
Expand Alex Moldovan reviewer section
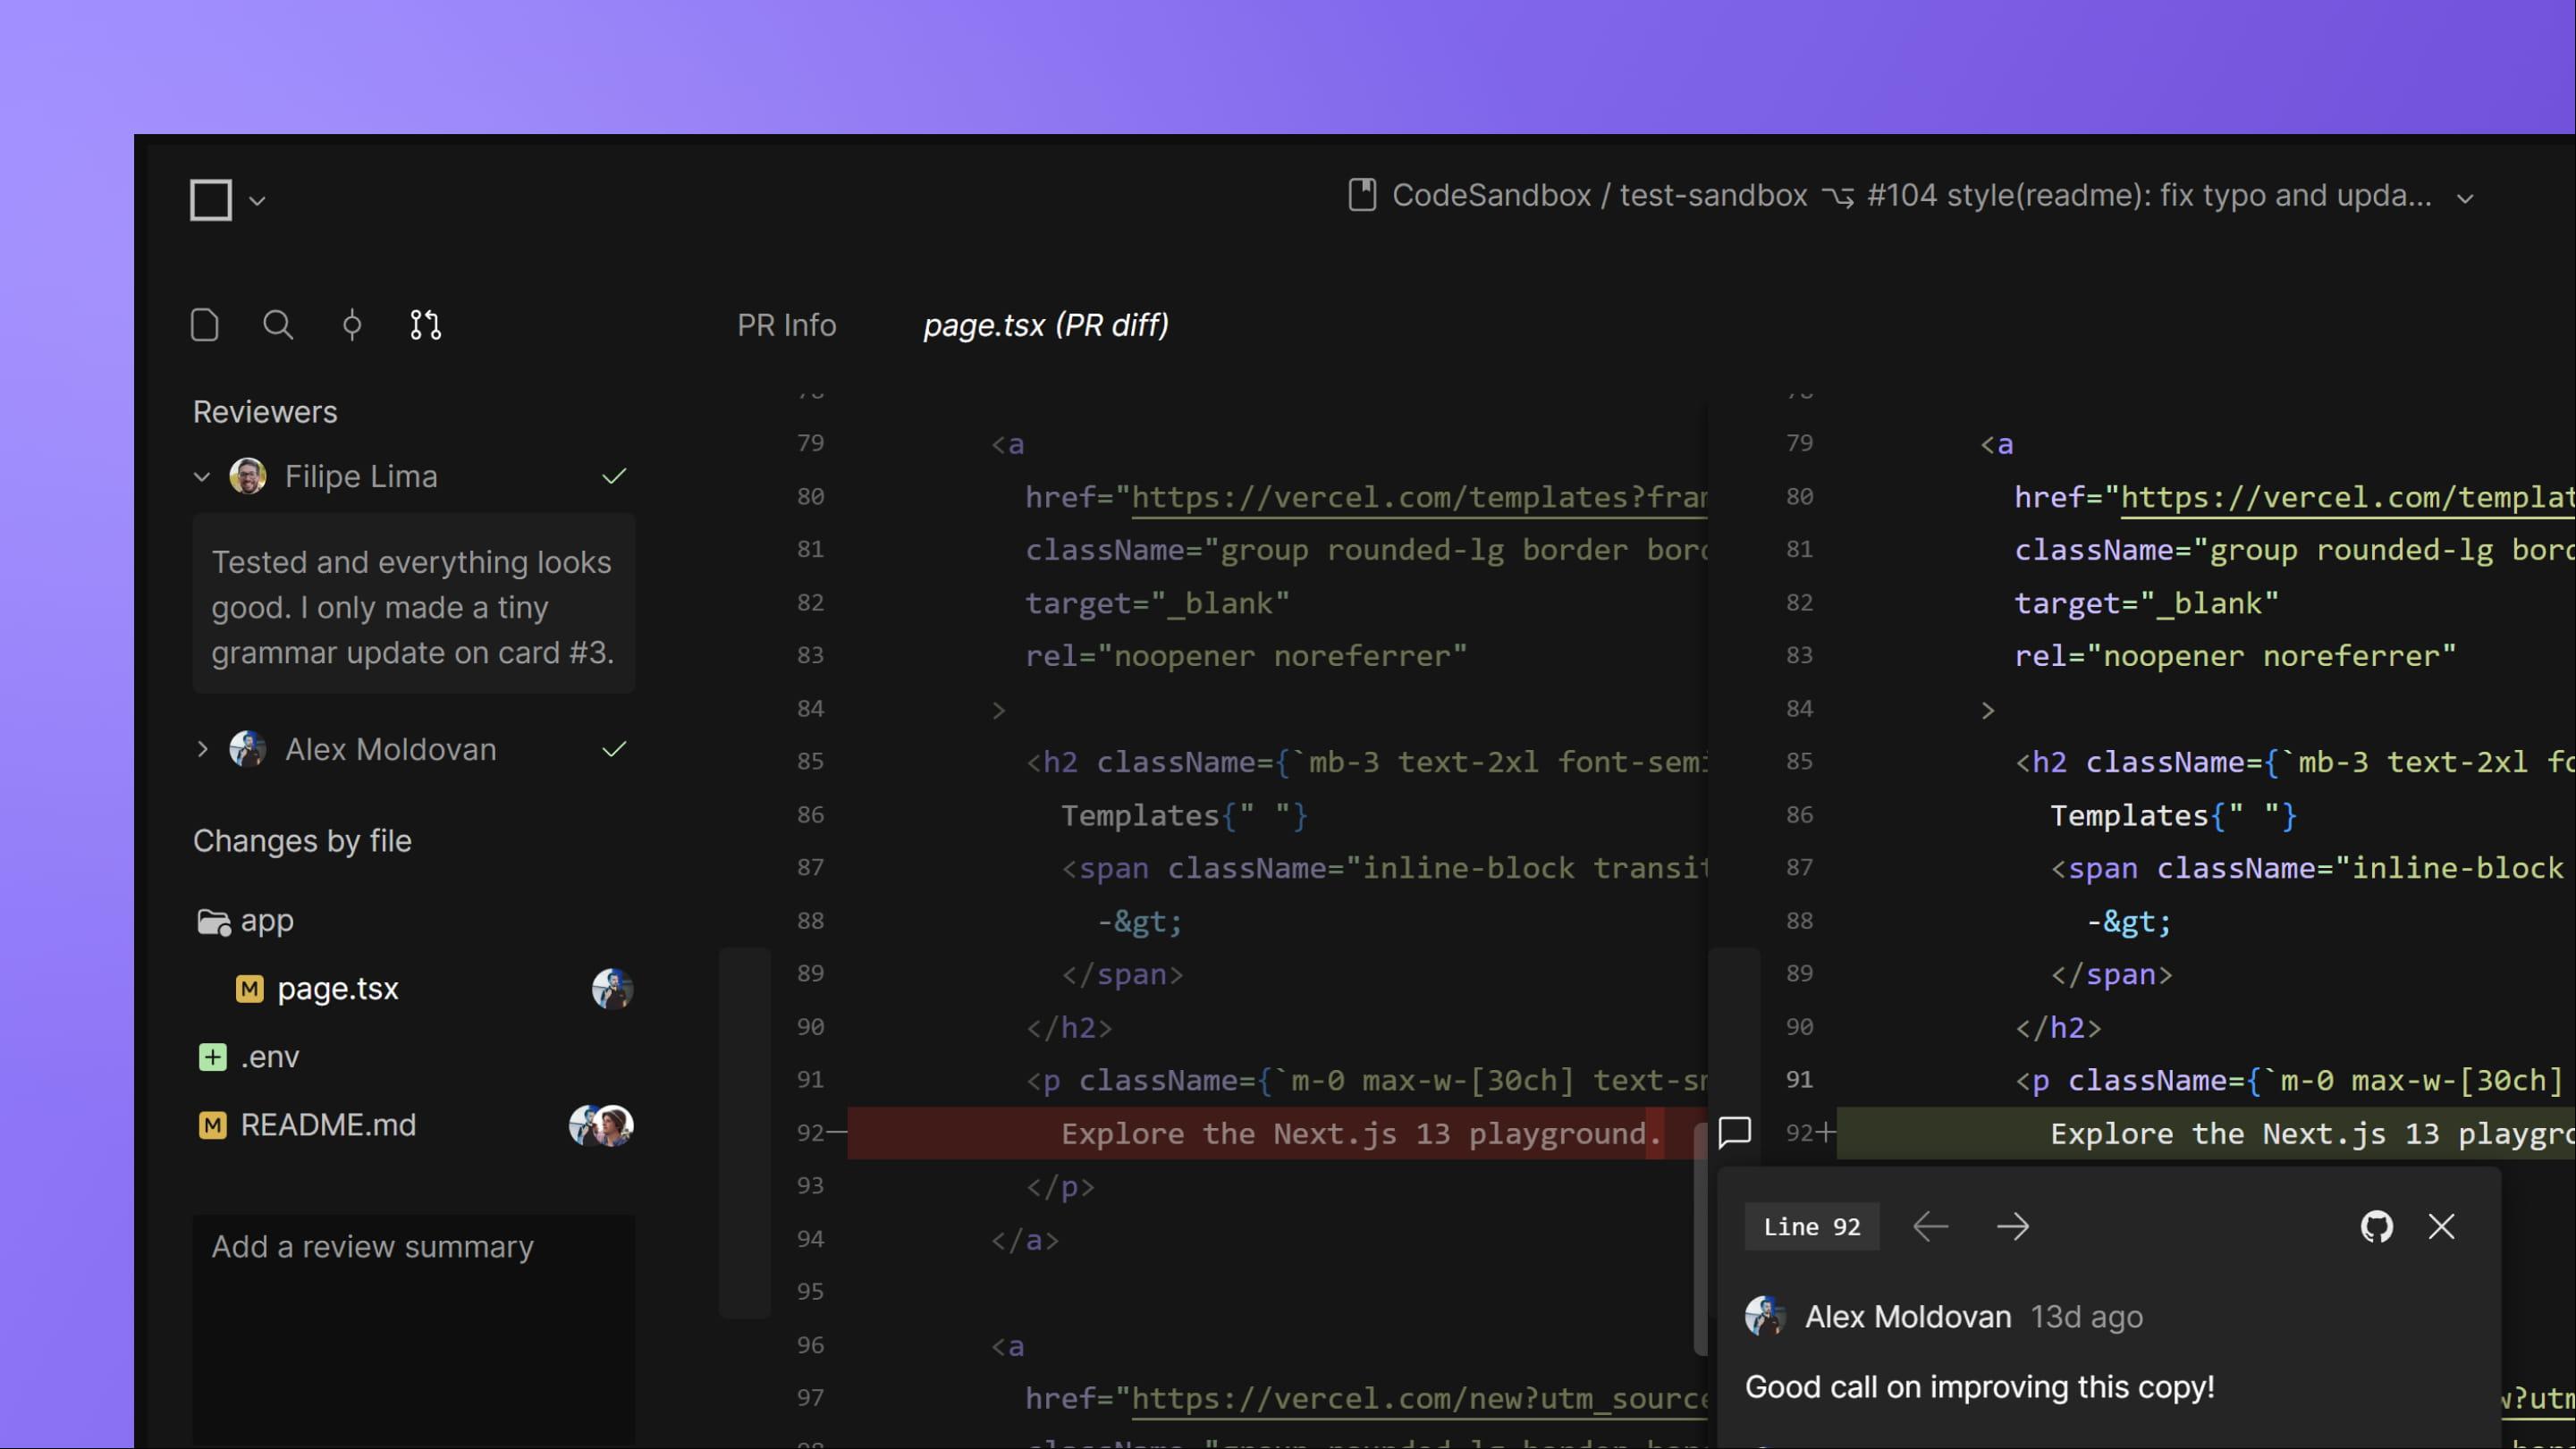click(x=202, y=748)
